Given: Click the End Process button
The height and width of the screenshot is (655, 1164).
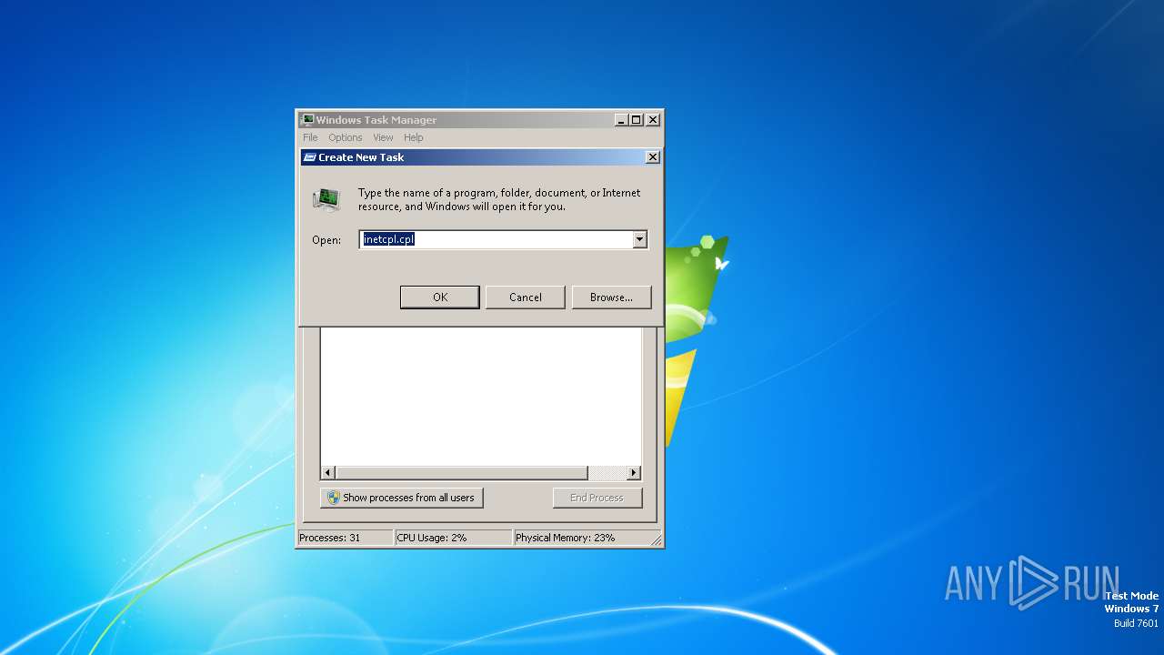Looking at the screenshot, I should [x=597, y=498].
